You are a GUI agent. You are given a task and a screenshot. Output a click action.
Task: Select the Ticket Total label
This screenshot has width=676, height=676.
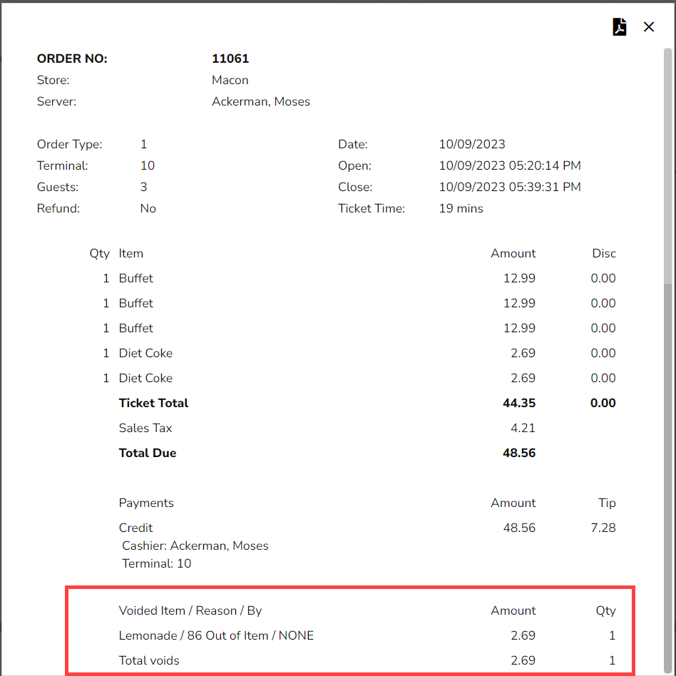point(153,403)
